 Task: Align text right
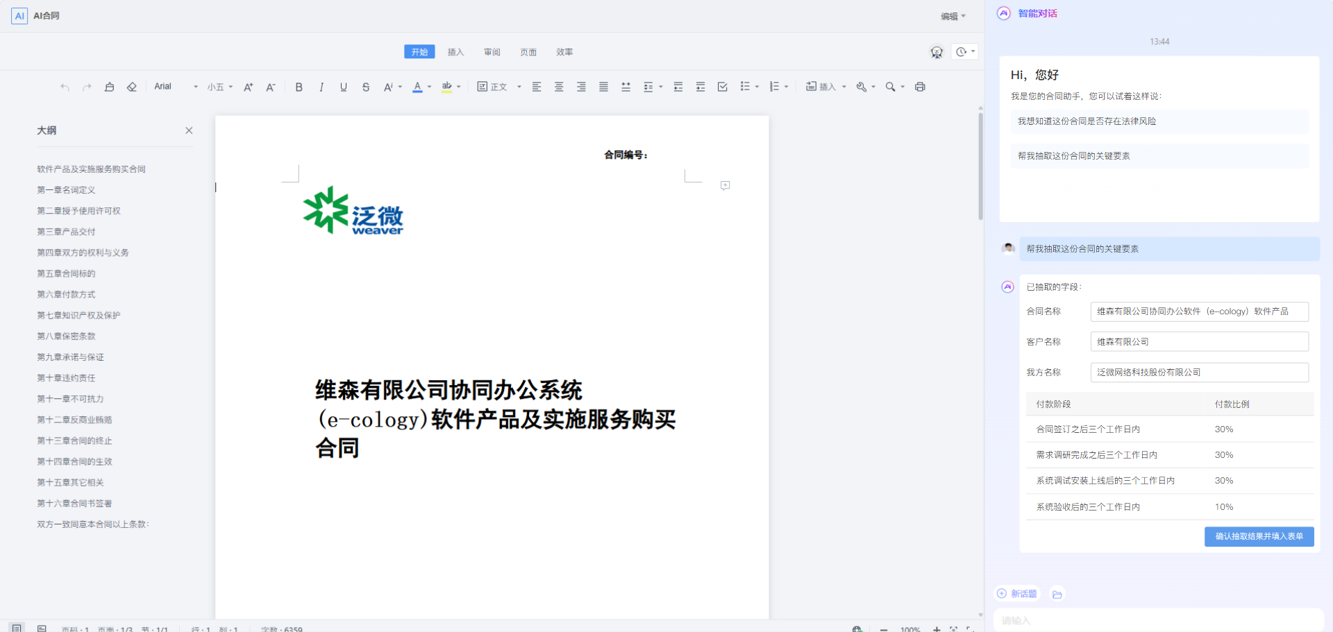[581, 87]
